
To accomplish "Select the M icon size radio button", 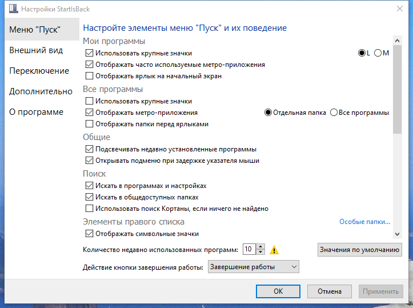I will click(378, 53).
